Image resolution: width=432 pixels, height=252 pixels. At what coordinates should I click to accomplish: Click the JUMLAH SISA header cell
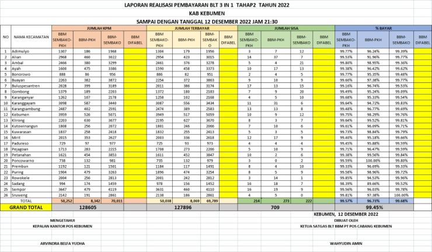286,28
